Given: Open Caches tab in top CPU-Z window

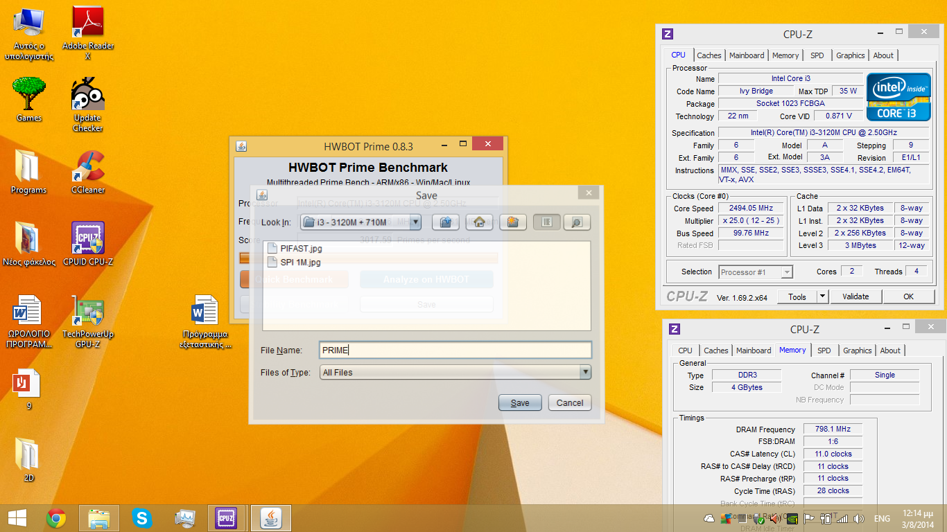Looking at the screenshot, I should [x=709, y=55].
